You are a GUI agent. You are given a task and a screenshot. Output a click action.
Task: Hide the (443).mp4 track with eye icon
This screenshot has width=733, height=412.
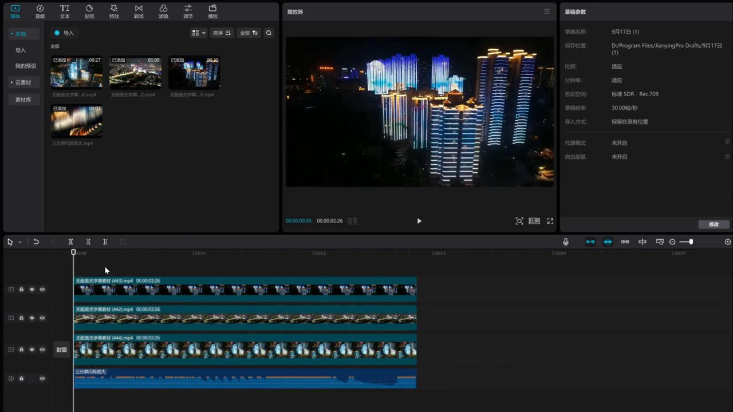pyautogui.click(x=31, y=290)
